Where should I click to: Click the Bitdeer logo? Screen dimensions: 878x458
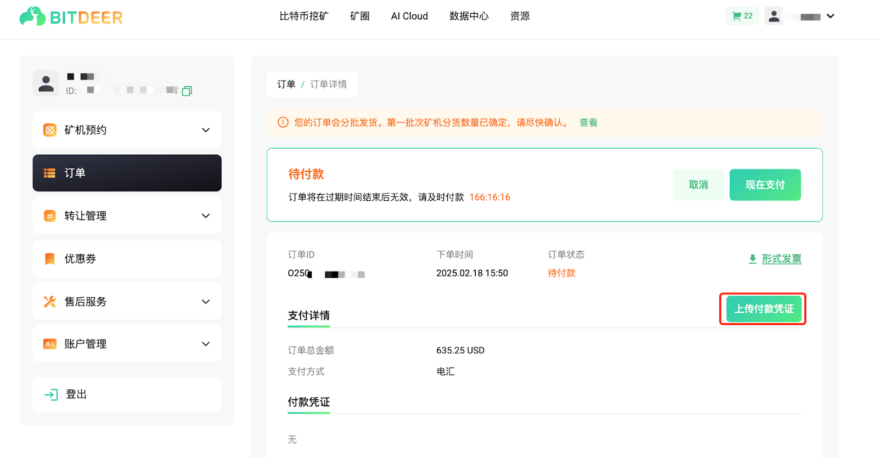click(x=71, y=16)
